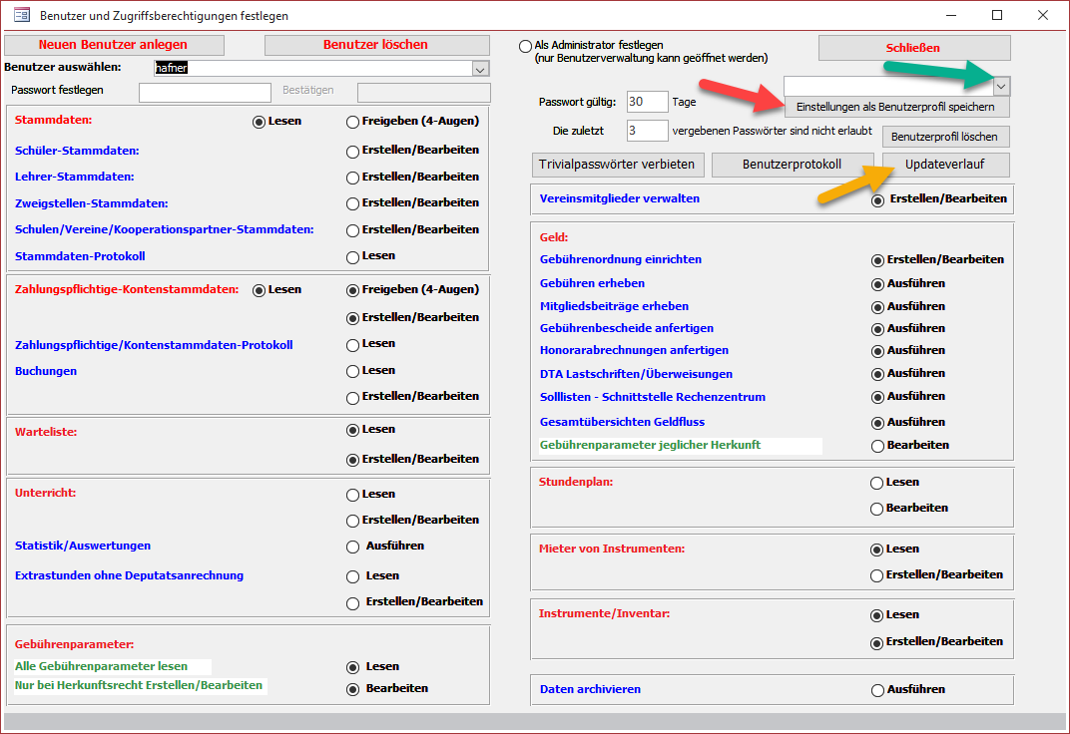Viewport: 1070px width, 734px height.
Task: Open the 'Updateverlauf' button
Action: 946,164
